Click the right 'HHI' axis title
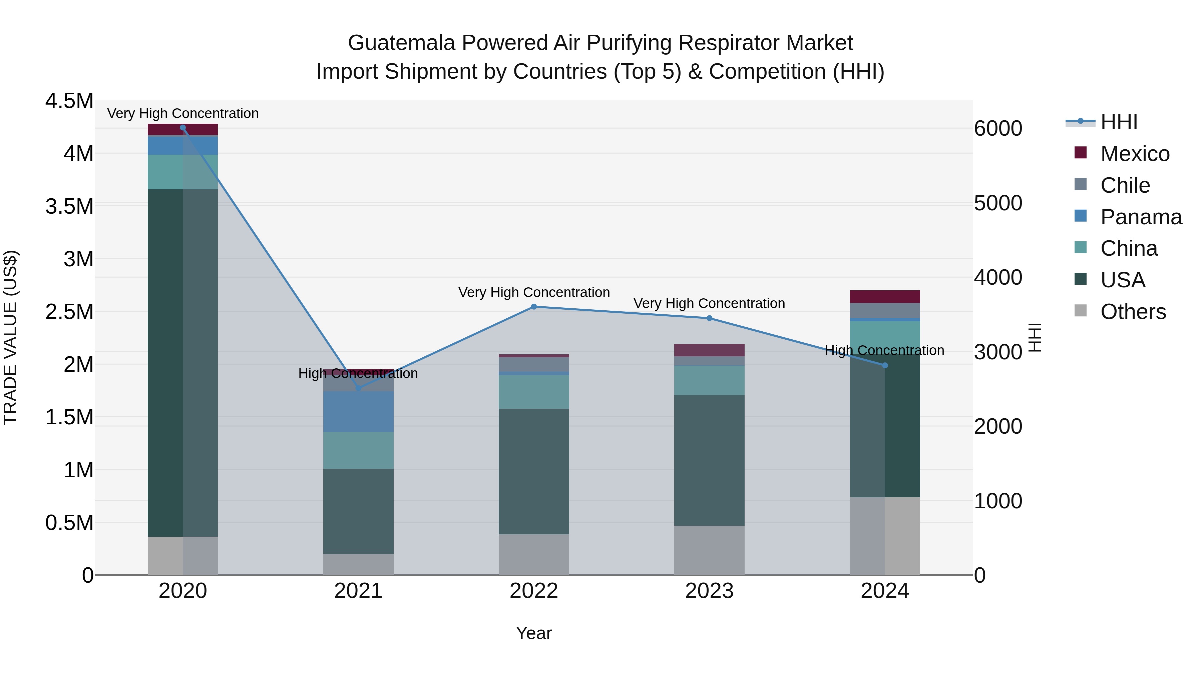The height and width of the screenshot is (675, 1201). tap(1035, 337)
